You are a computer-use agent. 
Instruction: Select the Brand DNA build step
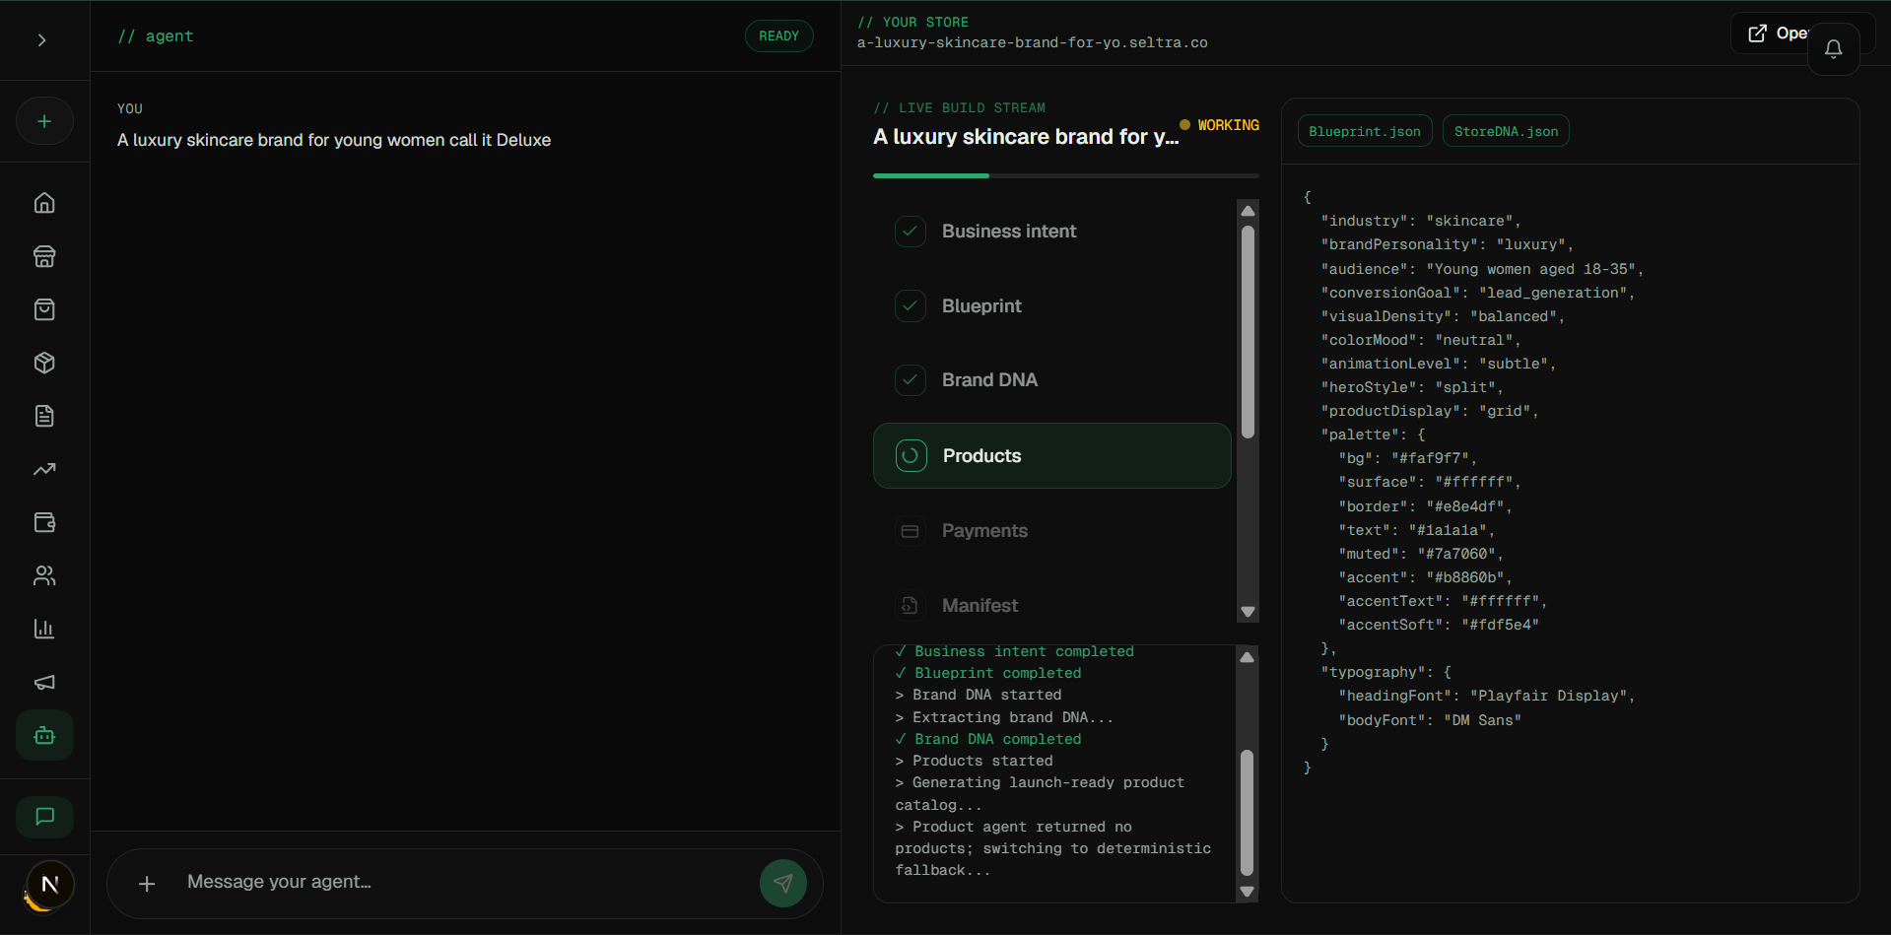pyautogui.click(x=1052, y=380)
